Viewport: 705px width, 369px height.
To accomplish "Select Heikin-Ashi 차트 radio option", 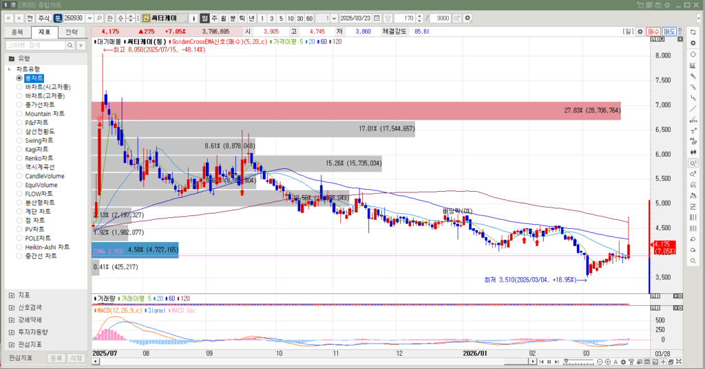I will coord(19,247).
